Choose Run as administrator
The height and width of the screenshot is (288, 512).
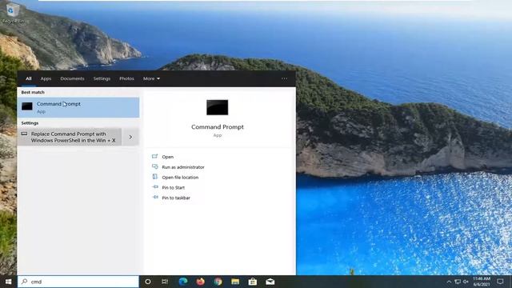pyautogui.click(x=183, y=167)
